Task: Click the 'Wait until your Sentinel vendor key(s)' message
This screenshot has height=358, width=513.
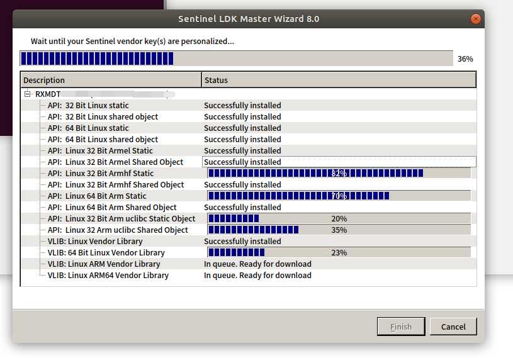Action: pyautogui.click(x=132, y=41)
